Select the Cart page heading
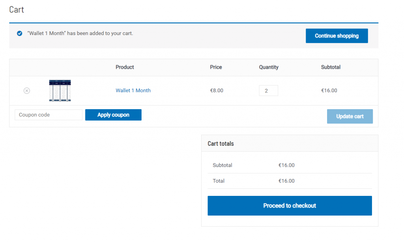This screenshot has width=404, height=242. click(x=17, y=10)
